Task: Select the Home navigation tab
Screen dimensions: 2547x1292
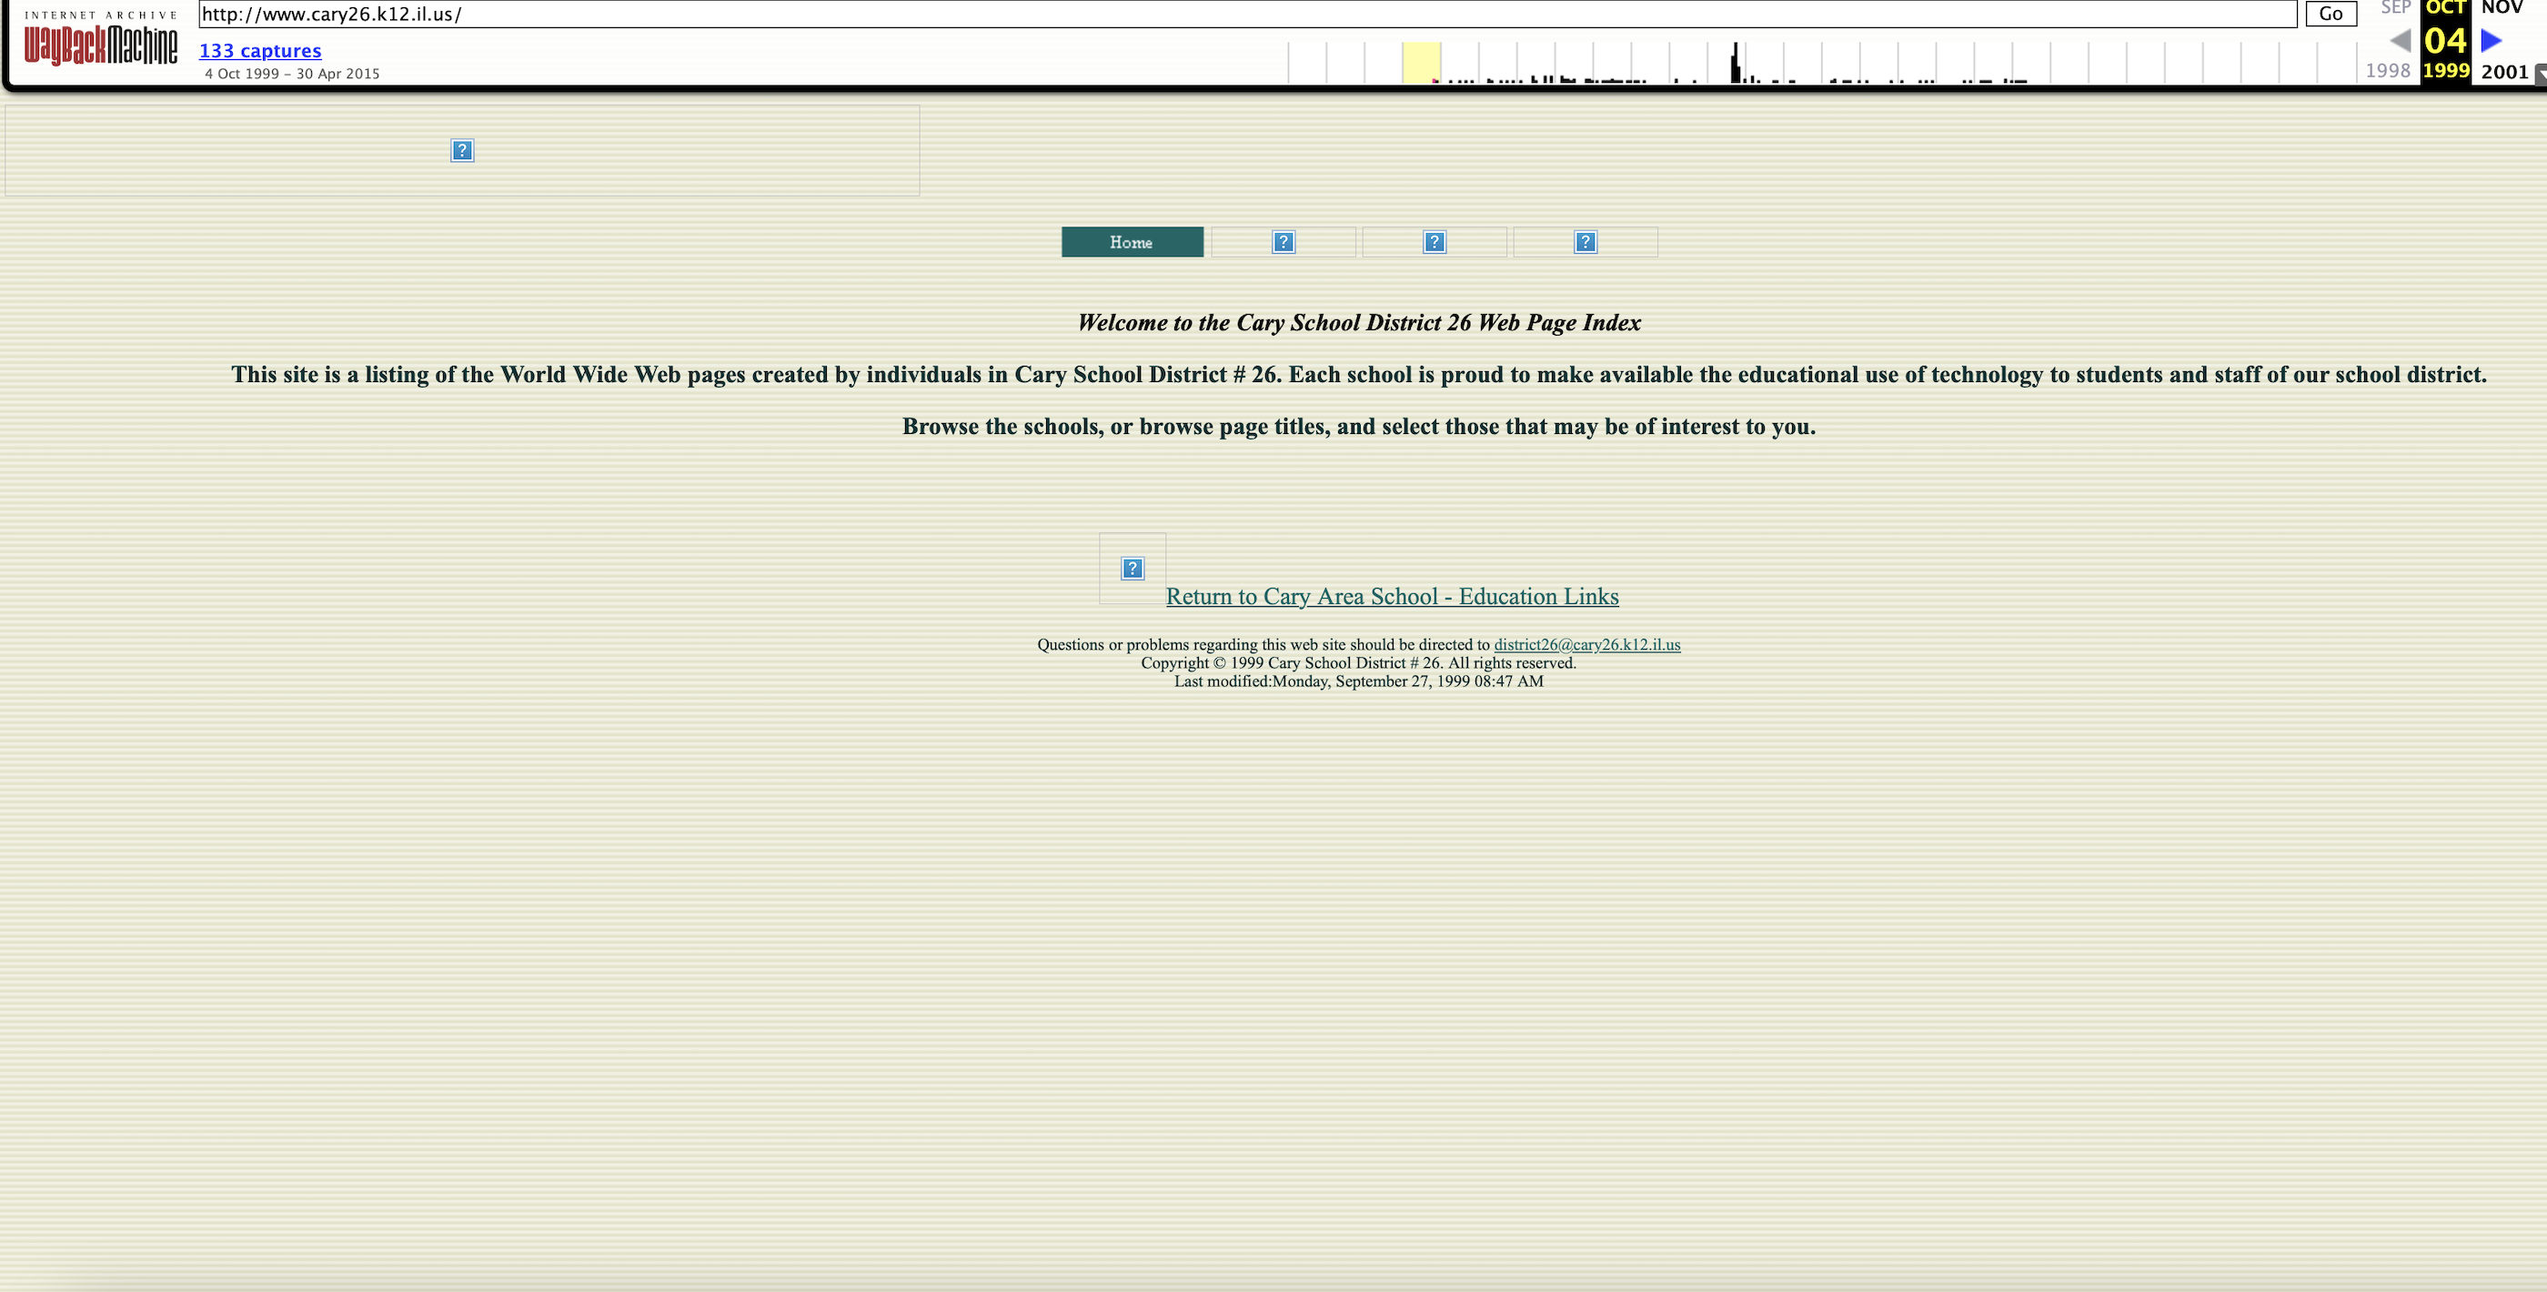Action: pyautogui.click(x=1133, y=242)
